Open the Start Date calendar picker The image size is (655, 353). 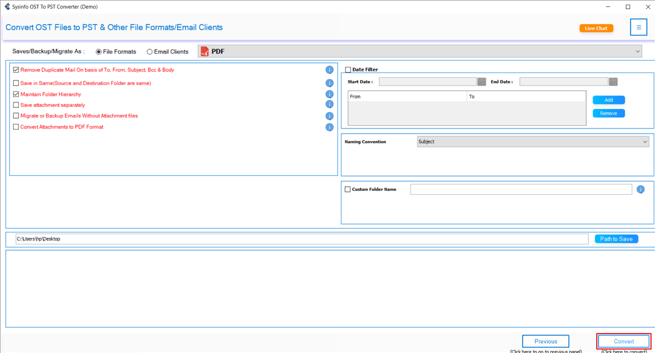click(481, 82)
